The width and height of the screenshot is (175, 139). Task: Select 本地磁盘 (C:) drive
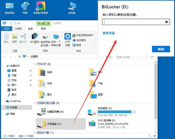click(x=112, y=112)
